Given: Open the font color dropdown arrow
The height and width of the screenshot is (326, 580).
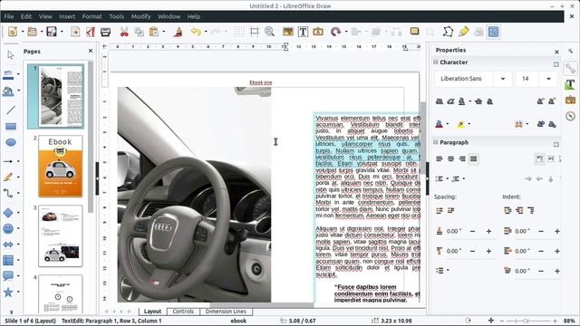Looking at the screenshot, I should click(447, 124).
